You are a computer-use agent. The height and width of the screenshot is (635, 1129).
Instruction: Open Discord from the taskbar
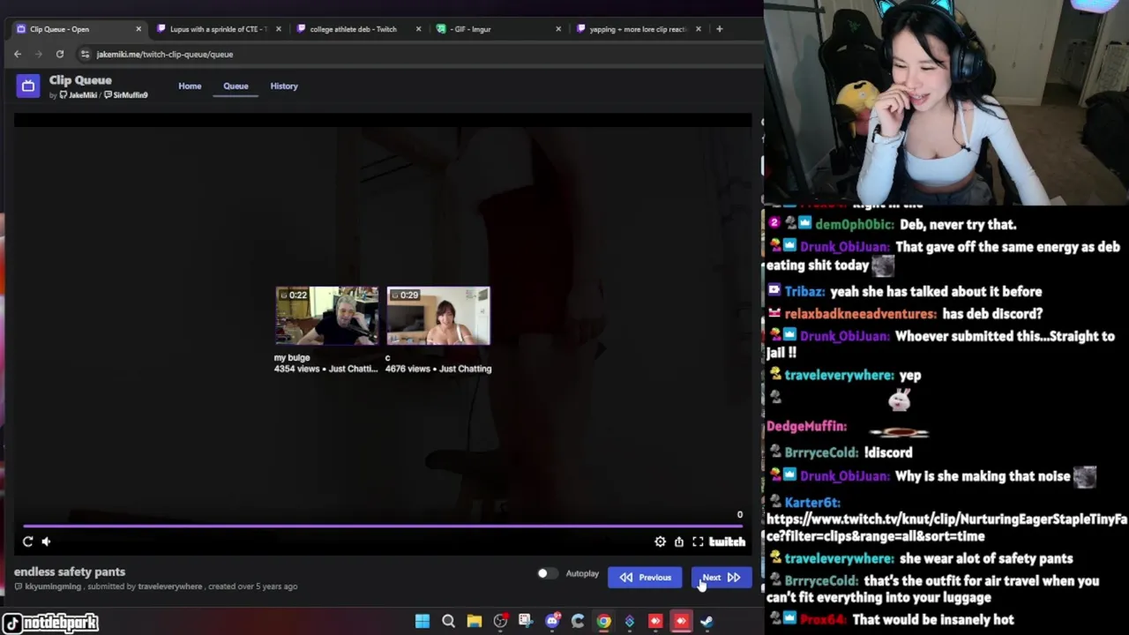pyautogui.click(x=552, y=621)
